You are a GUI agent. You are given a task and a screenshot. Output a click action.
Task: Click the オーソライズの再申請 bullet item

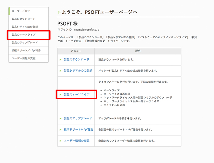pos(117,94)
